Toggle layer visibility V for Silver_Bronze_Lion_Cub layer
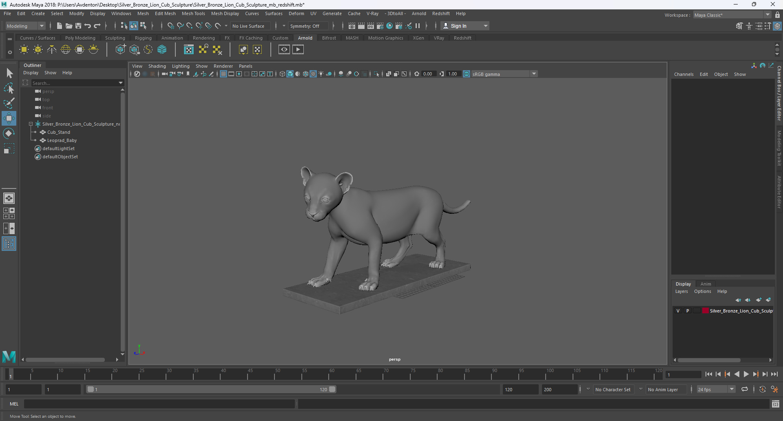 click(x=678, y=311)
